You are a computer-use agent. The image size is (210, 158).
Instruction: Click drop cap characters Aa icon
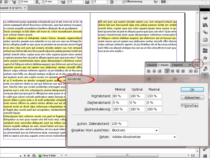(x=87, y=2)
